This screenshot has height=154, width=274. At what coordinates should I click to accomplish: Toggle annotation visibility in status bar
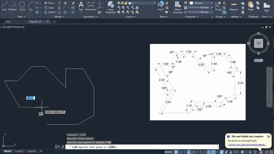pos(222,152)
